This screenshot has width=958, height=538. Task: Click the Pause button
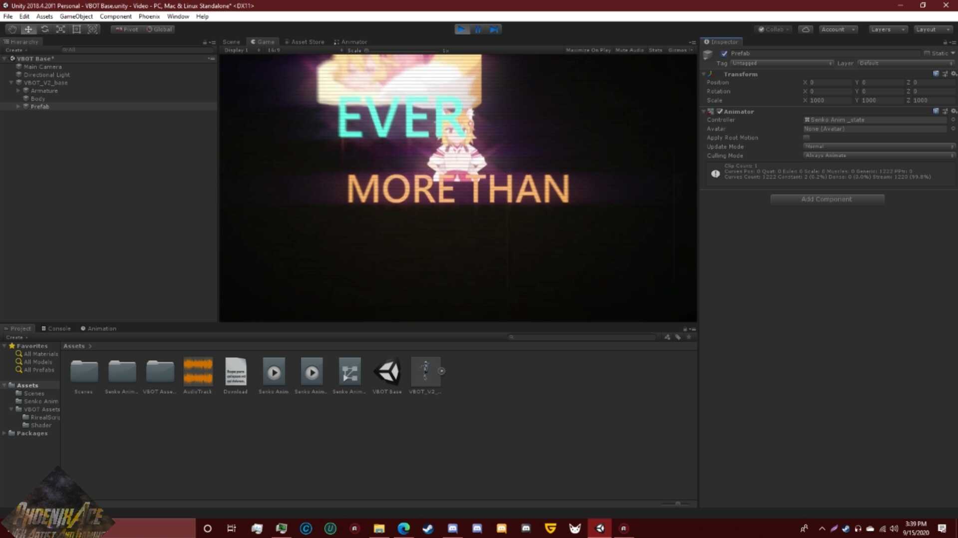(478, 29)
